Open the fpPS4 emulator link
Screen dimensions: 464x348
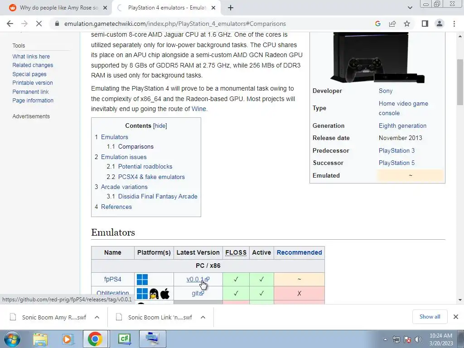pos(112,279)
